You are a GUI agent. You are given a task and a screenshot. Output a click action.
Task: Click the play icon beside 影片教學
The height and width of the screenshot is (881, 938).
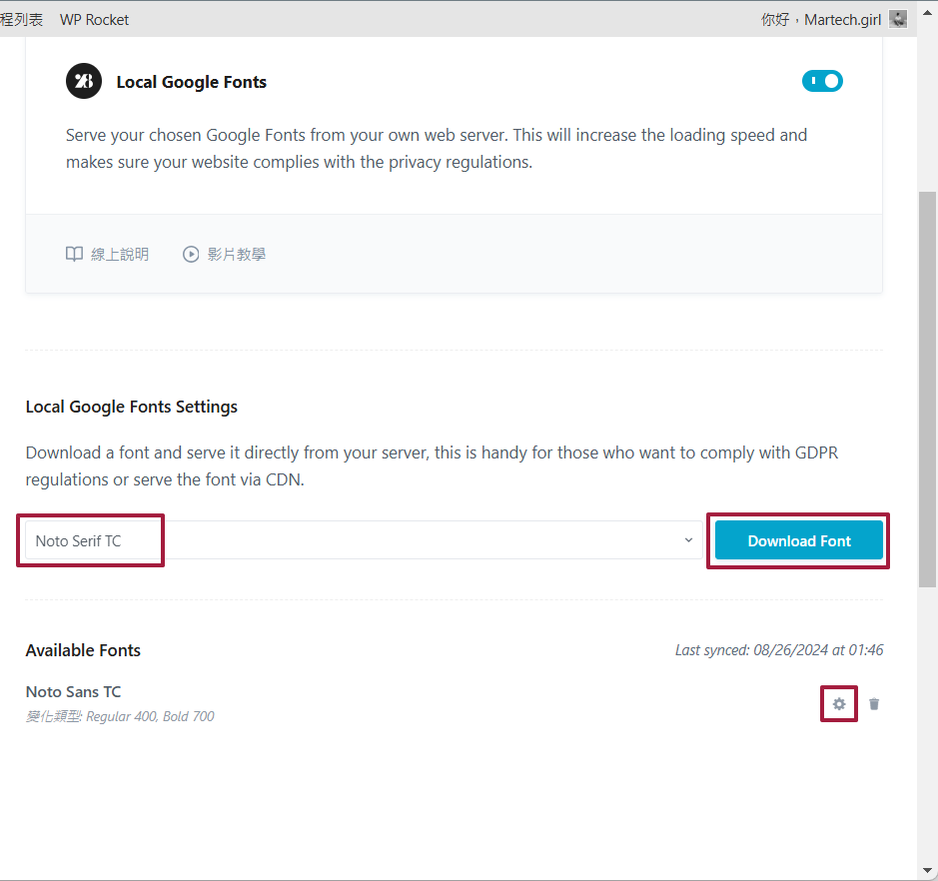[191, 255]
